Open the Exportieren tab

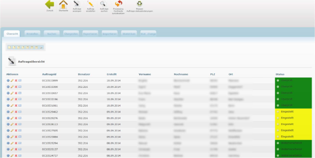(90, 34)
